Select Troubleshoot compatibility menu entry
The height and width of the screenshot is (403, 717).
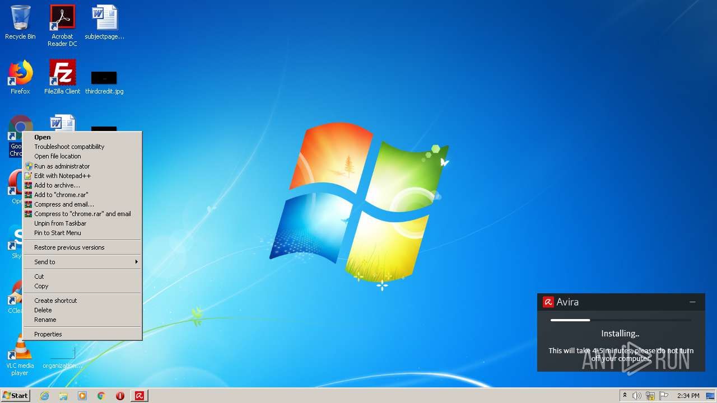click(82, 147)
